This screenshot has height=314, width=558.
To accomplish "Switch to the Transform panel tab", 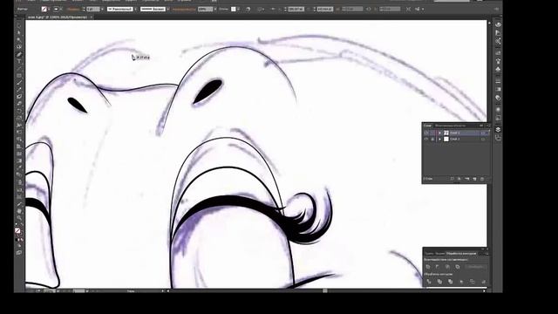I will [x=429, y=254].
